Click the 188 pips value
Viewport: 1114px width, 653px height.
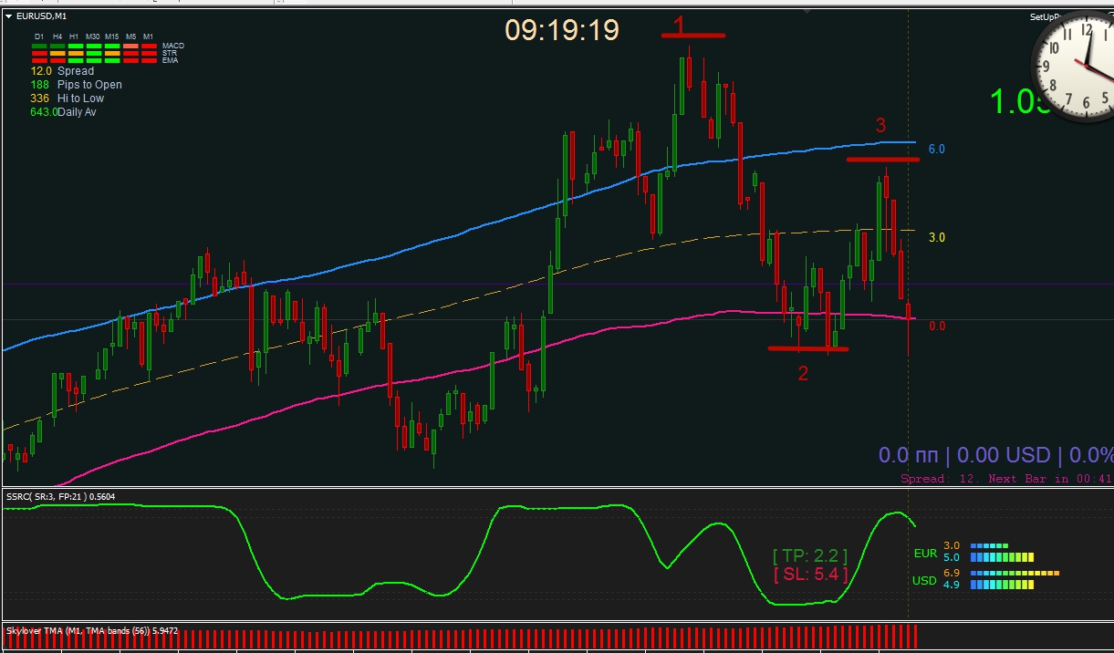[x=39, y=85]
